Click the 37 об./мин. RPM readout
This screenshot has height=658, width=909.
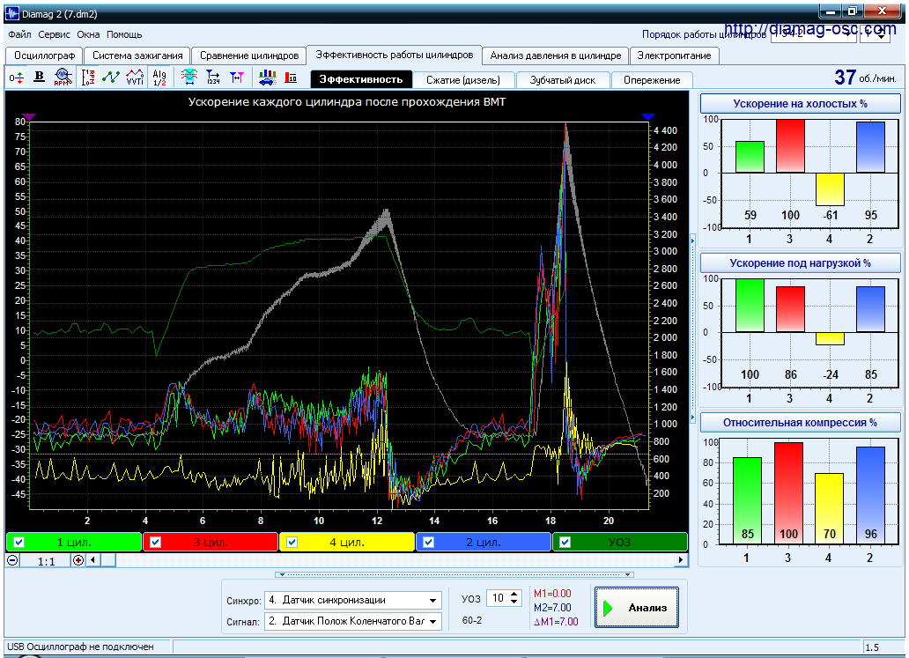pyautogui.click(x=865, y=78)
